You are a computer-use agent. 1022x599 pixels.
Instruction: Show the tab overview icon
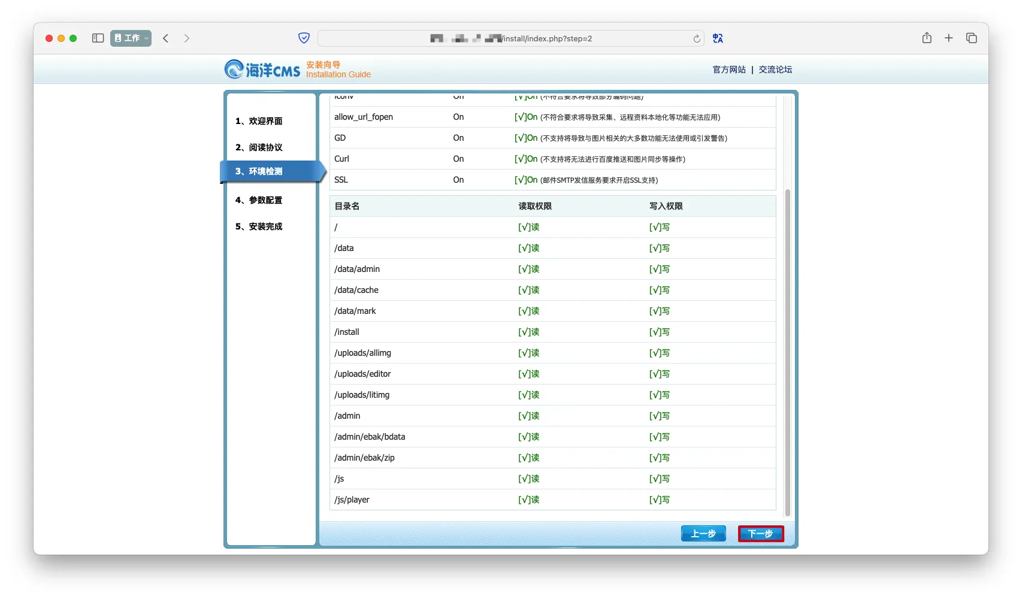972,38
